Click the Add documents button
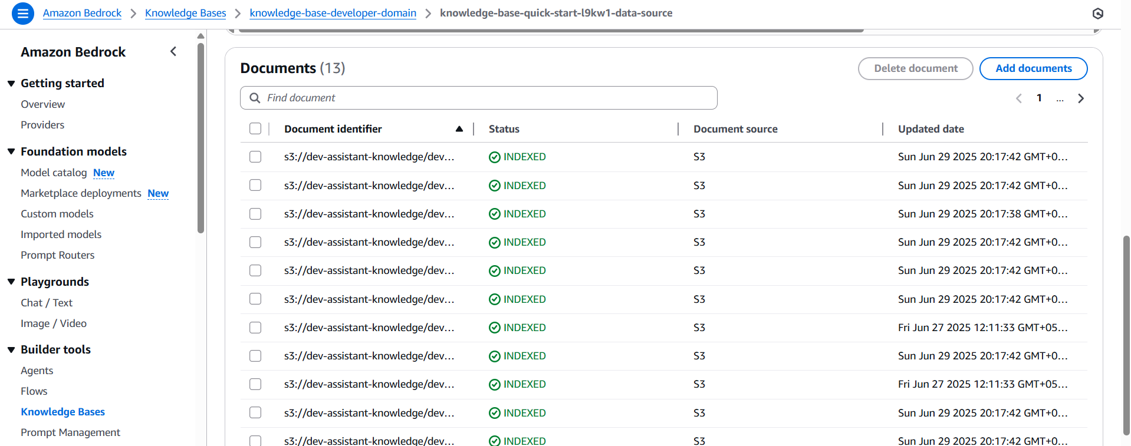 tap(1033, 68)
